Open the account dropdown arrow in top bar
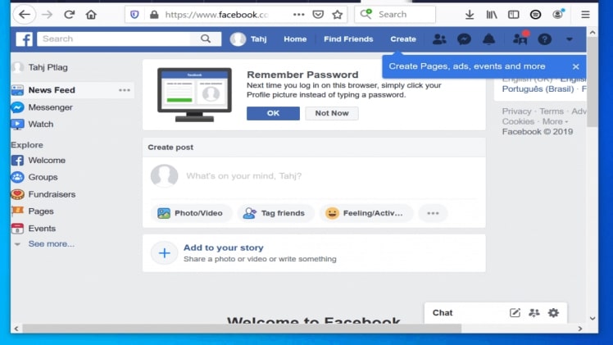The width and height of the screenshot is (613, 345). (x=570, y=39)
